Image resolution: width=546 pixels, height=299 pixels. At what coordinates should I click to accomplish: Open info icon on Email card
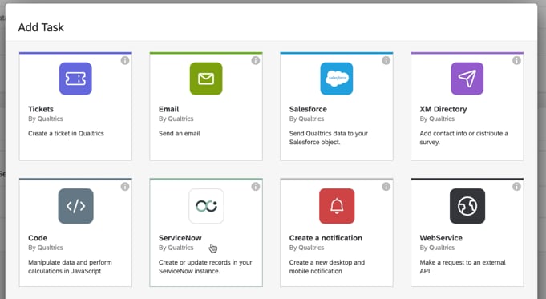(256, 61)
